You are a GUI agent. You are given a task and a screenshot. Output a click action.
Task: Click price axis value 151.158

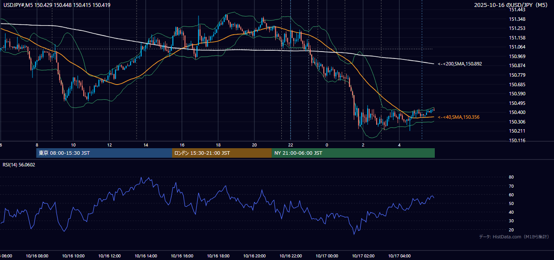518,38
